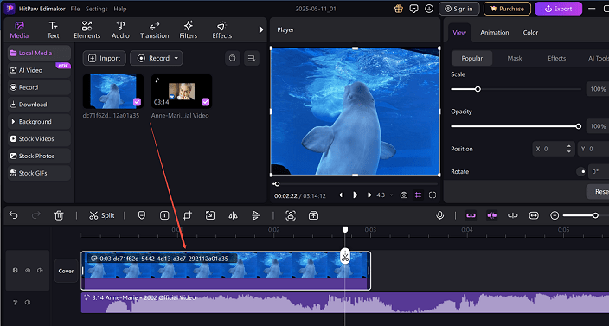Click the Position X stepper arrows
Image resolution: width=609 pixels, height=326 pixels.
(569, 149)
